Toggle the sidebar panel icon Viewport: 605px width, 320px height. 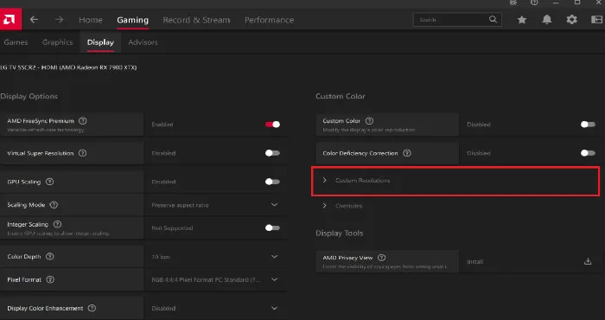click(596, 19)
